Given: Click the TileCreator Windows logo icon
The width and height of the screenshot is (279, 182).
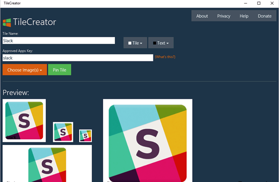Looking at the screenshot, I should [7, 22].
